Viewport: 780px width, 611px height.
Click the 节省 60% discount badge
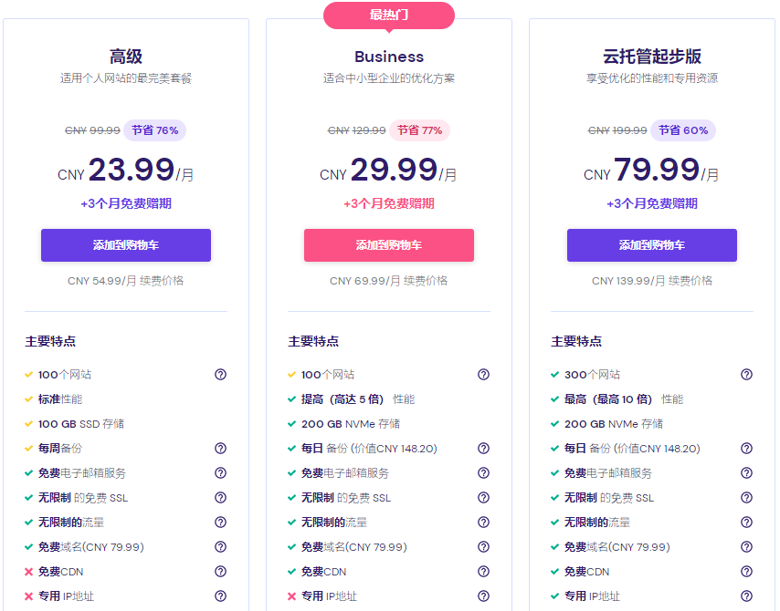[x=683, y=130]
